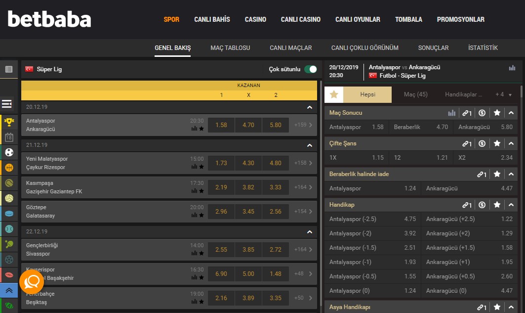Select the volleyball sport icon
Viewport: 525px width, 313px height.
point(9,198)
